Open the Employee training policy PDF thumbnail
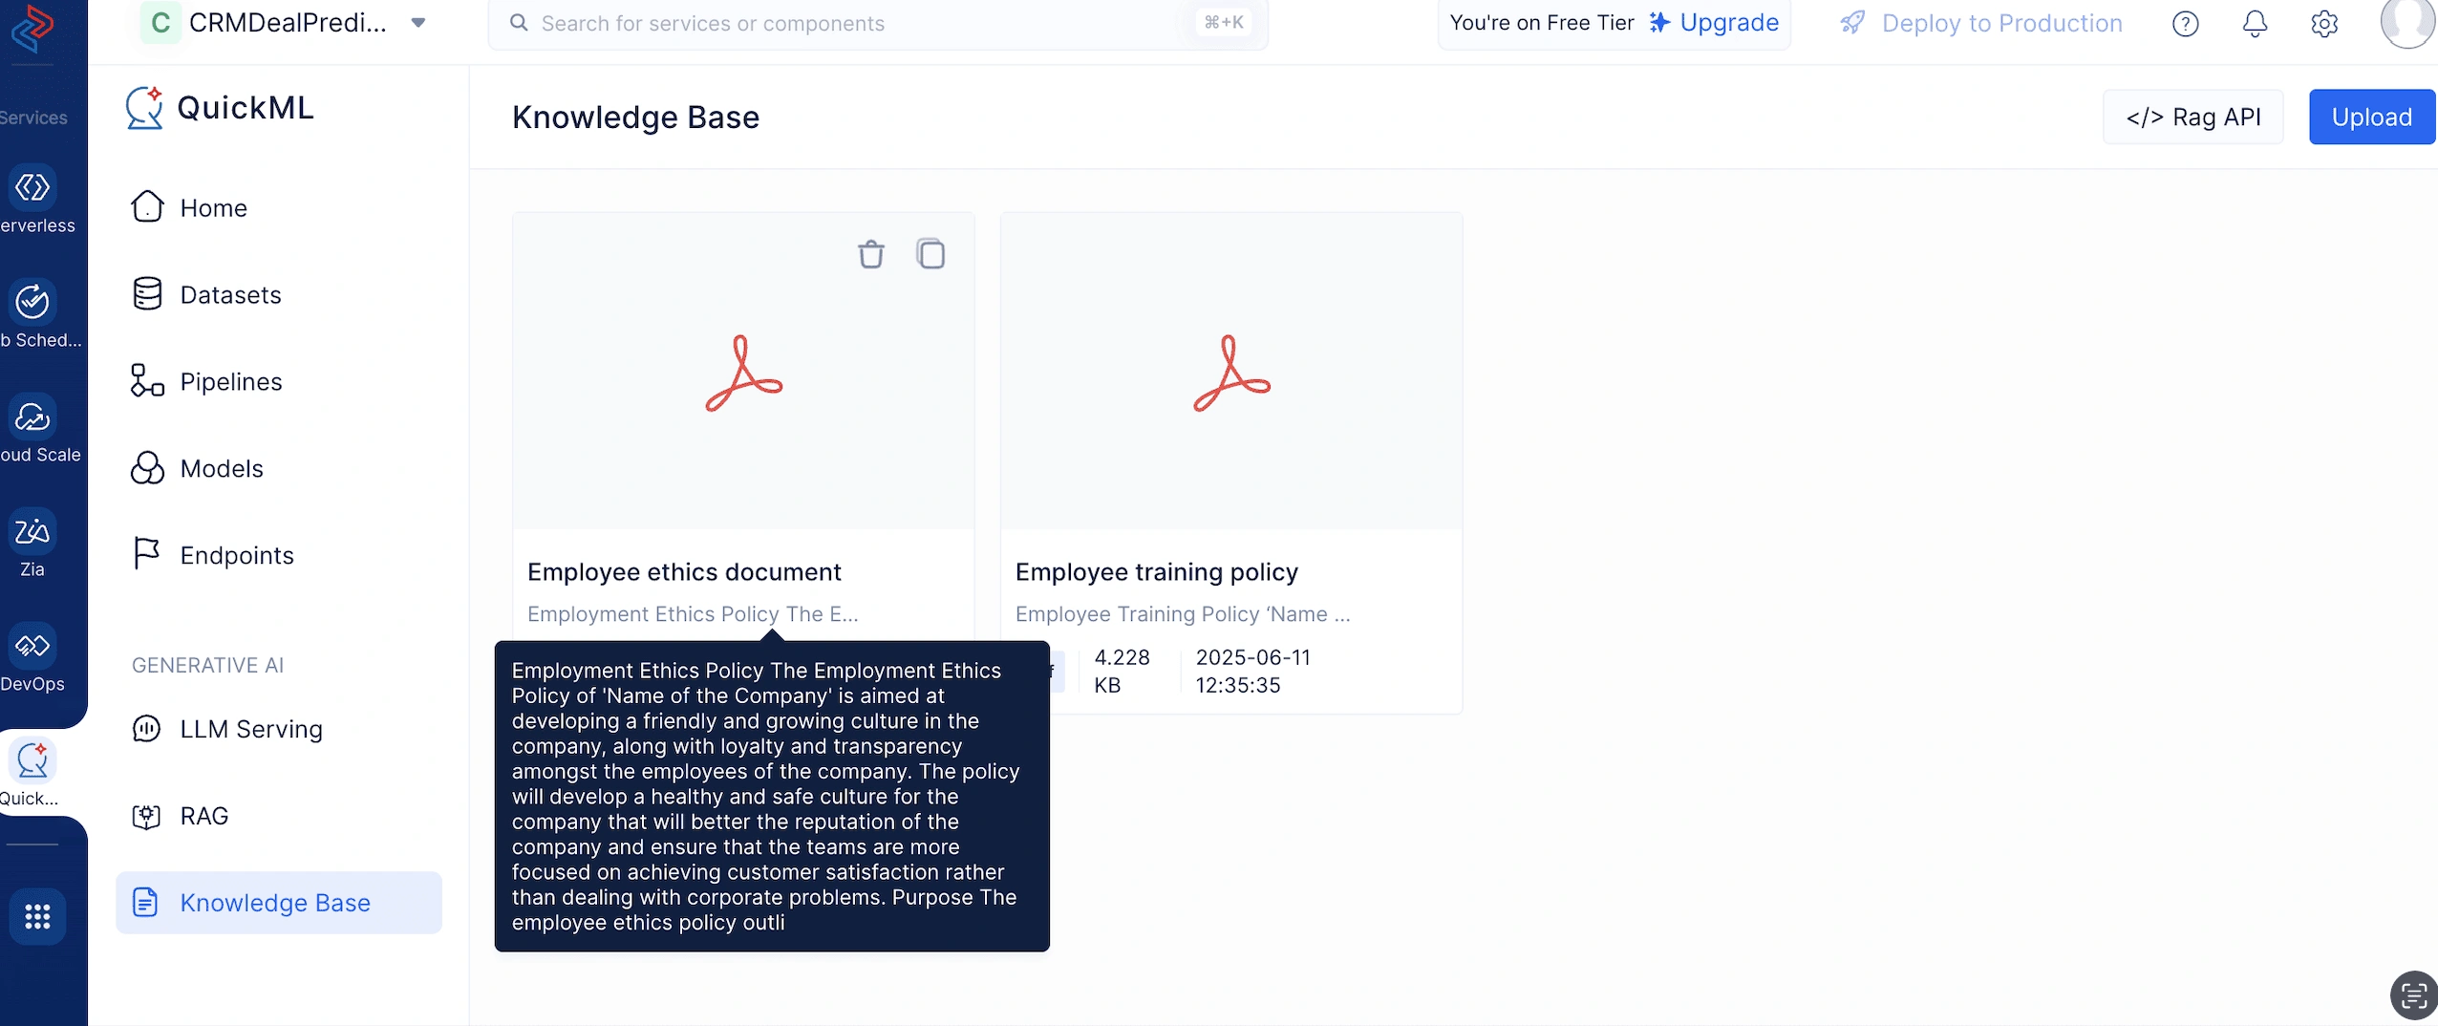The image size is (2438, 1026). point(1231,372)
